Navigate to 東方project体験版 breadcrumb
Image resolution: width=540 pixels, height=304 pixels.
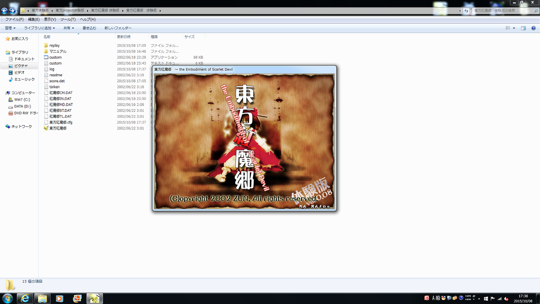coord(70,10)
